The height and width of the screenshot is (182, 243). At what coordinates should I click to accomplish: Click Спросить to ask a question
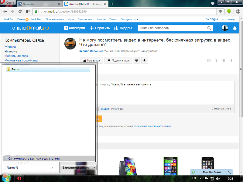[100, 28]
